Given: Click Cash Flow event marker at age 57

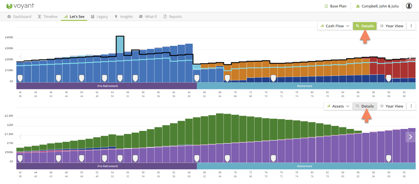Looking at the screenshot, I should point(135,78).
